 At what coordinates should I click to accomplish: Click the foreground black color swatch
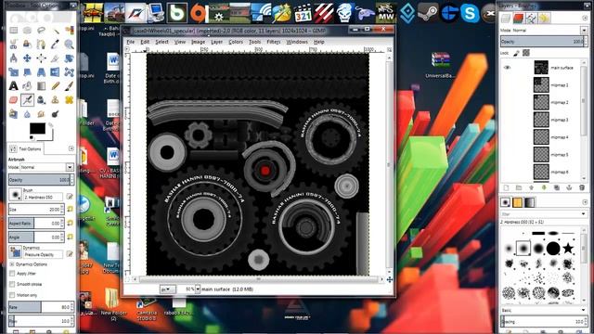pyautogui.click(x=37, y=128)
